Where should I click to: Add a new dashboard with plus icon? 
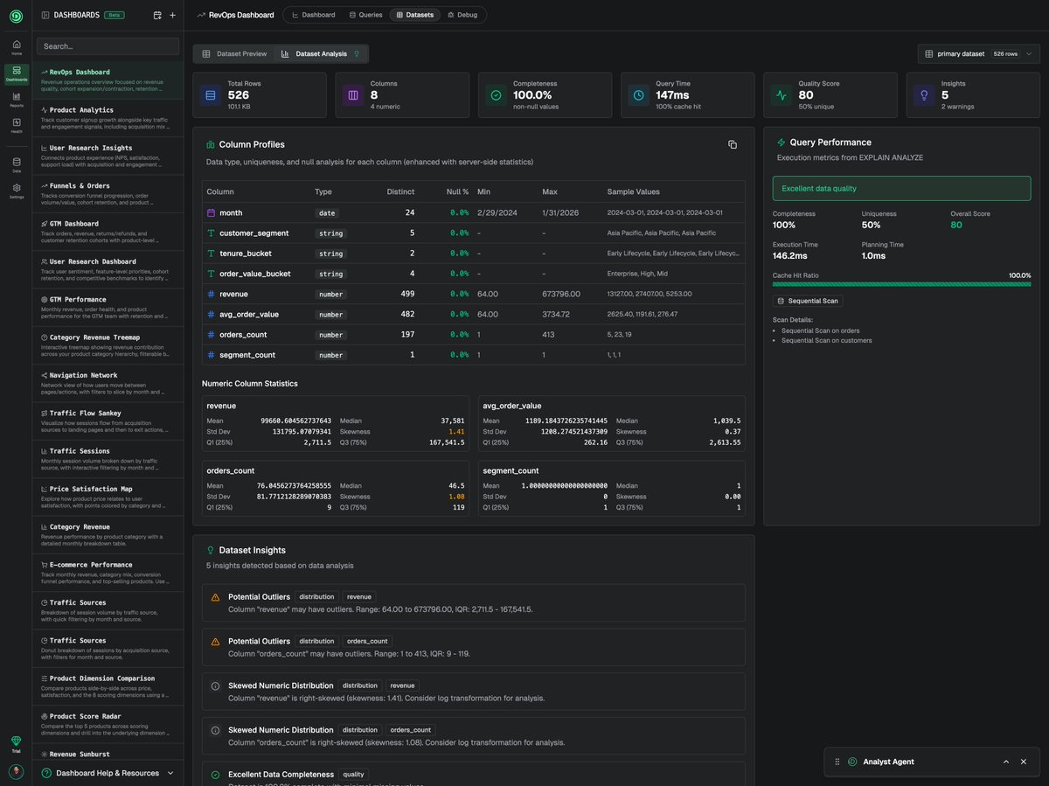coord(172,15)
